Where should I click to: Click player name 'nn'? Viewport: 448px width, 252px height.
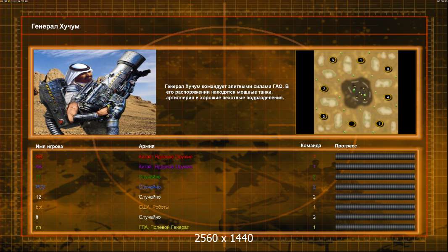38,228
